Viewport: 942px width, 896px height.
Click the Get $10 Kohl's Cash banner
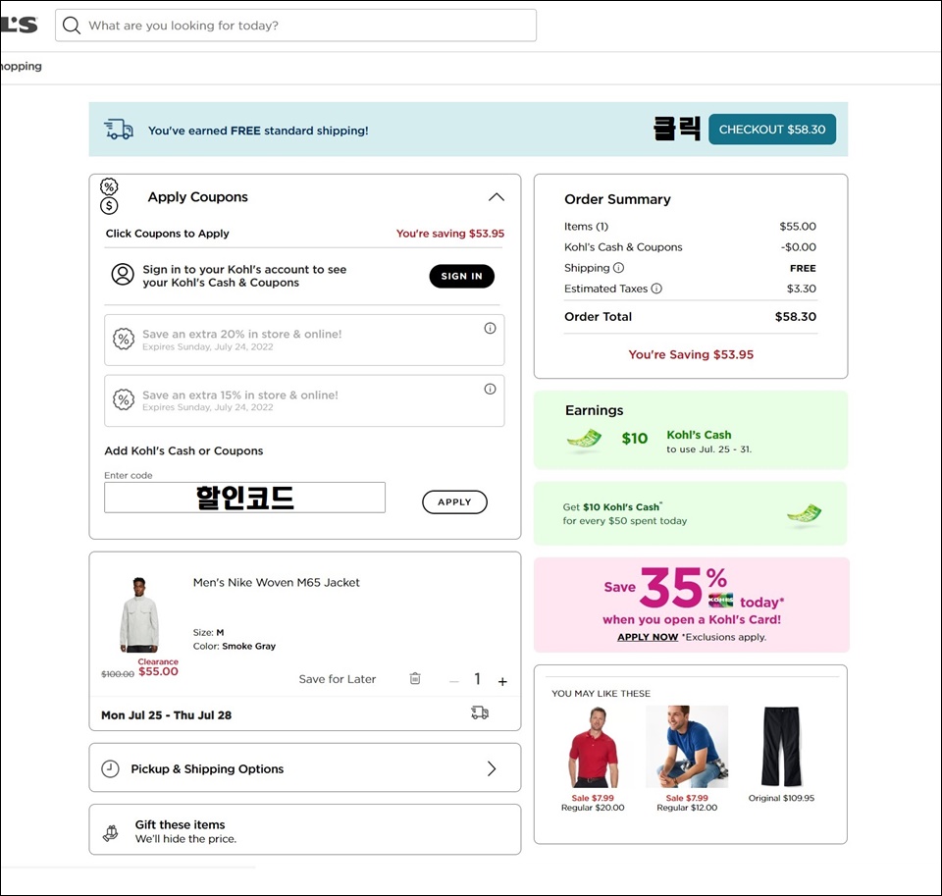[690, 513]
